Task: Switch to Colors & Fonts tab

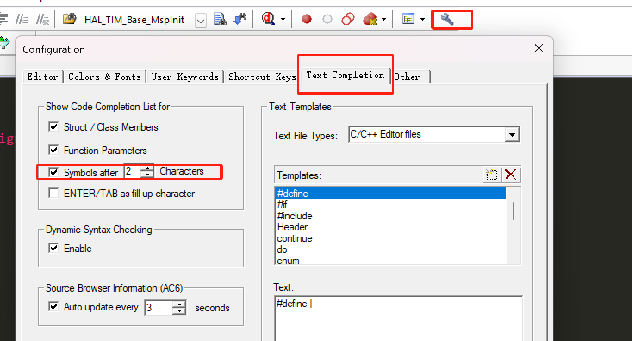Action: point(105,77)
